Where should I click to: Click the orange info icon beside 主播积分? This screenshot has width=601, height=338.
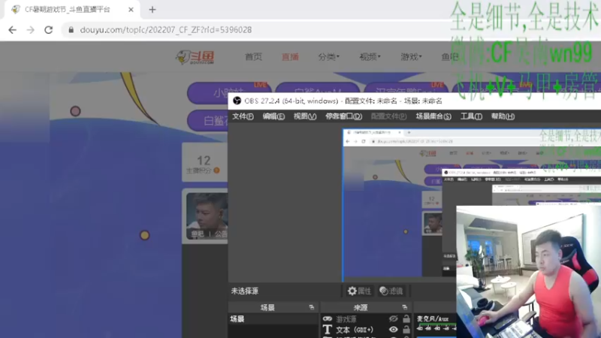[x=216, y=171]
